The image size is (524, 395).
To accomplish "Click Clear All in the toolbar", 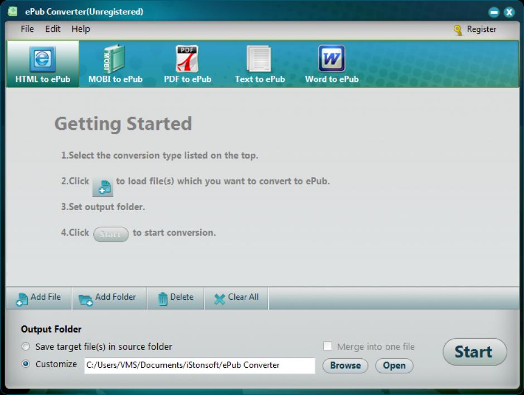I will pos(236,298).
